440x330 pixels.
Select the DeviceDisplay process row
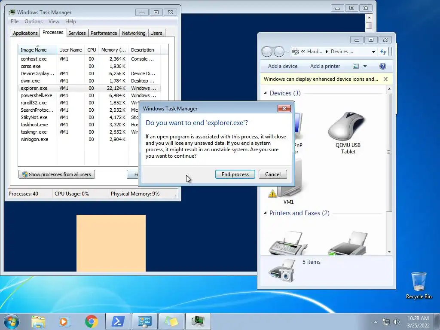click(x=89, y=73)
